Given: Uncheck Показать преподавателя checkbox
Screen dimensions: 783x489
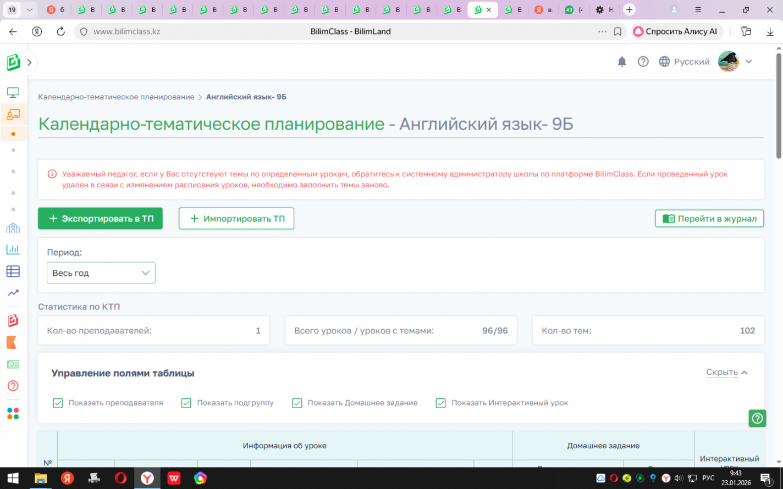Looking at the screenshot, I should click(58, 403).
